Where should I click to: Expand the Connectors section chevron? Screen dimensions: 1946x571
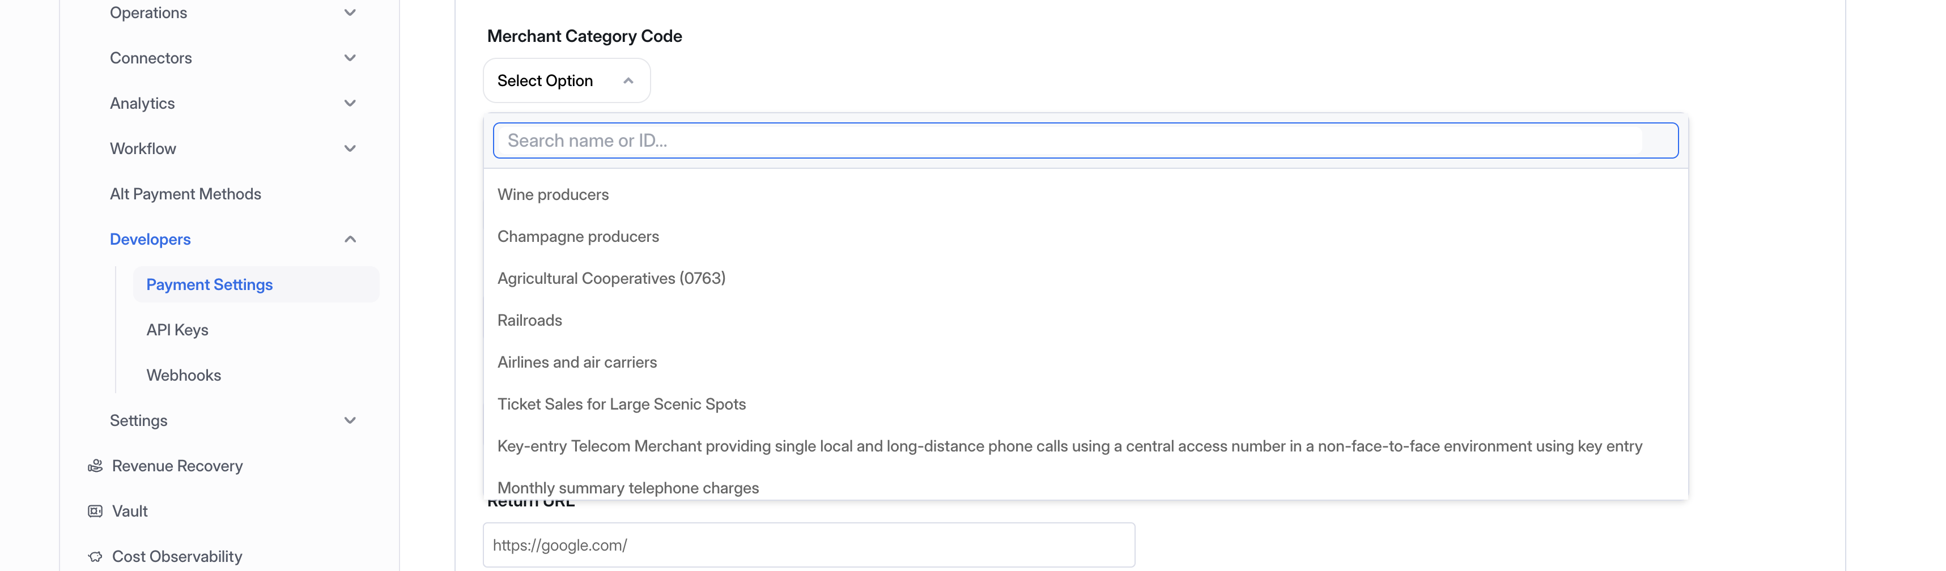(x=350, y=58)
